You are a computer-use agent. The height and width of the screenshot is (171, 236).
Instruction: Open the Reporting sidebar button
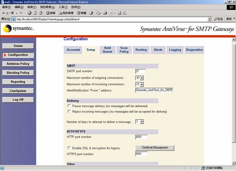click(18, 82)
